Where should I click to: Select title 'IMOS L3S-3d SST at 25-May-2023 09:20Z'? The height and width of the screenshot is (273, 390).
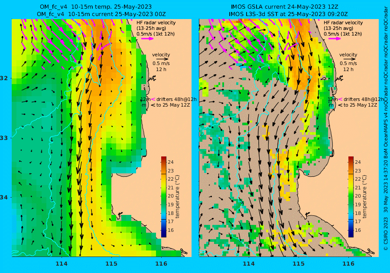pos(288,14)
